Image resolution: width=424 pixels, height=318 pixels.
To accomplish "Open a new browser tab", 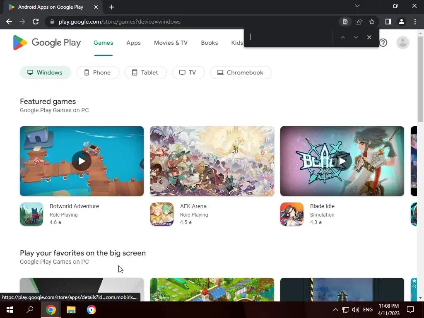I will point(112,7).
